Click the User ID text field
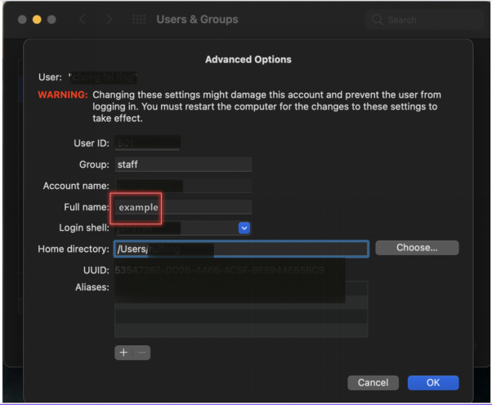 click(x=147, y=143)
